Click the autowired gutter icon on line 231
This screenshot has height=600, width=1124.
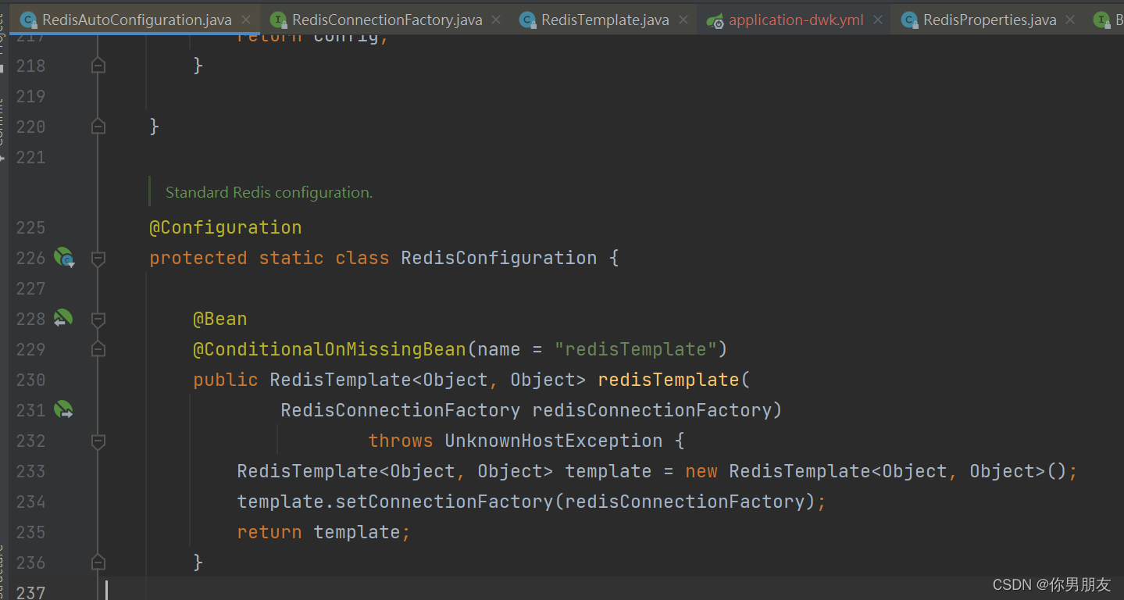click(x=62, y=409)
